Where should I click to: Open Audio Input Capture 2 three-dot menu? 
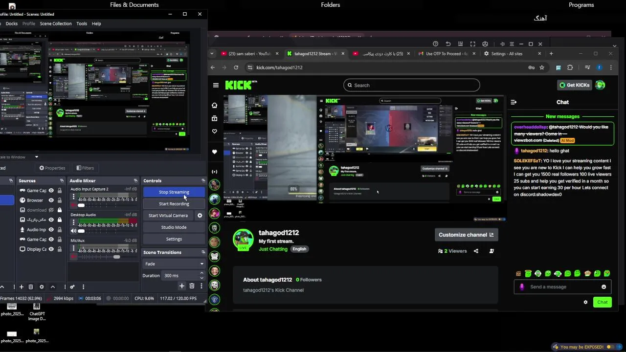point(74,197)
